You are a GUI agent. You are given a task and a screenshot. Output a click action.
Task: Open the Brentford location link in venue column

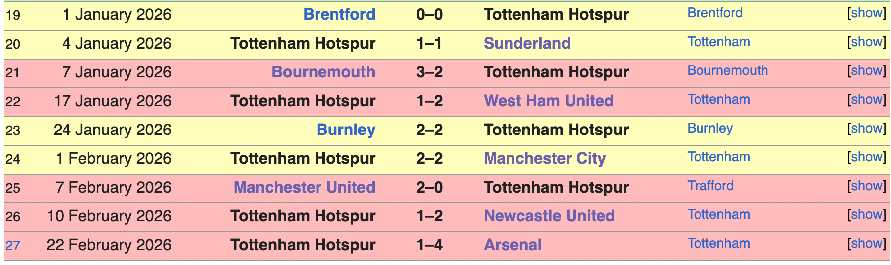pos(714,13)
